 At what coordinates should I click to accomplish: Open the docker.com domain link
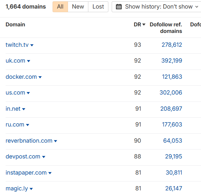coord(21,77)
